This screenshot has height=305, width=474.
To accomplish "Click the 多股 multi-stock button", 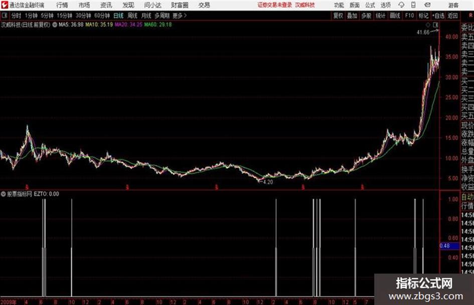I will tap(366, 16).
